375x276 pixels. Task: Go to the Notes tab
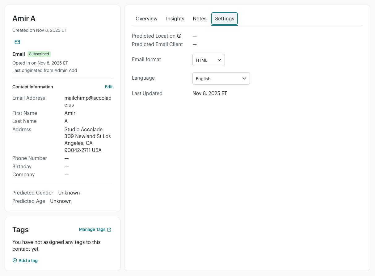(x=200, y=19)
